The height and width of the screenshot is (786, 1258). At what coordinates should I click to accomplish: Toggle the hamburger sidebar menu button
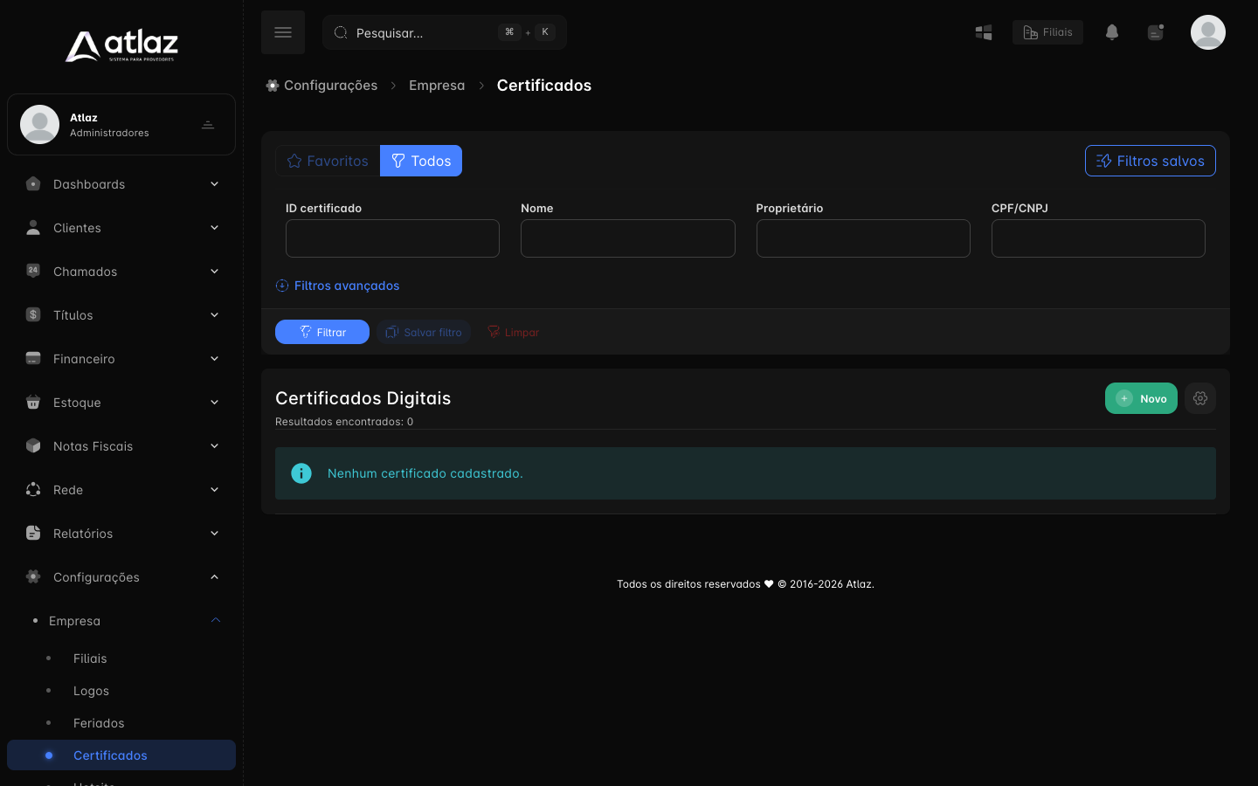click(283, 32)
